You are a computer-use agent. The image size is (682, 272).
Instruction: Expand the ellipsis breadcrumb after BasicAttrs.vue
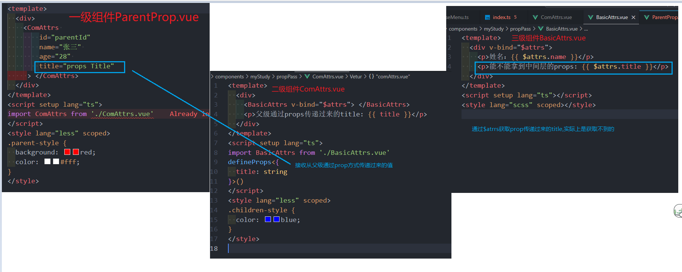586,29
